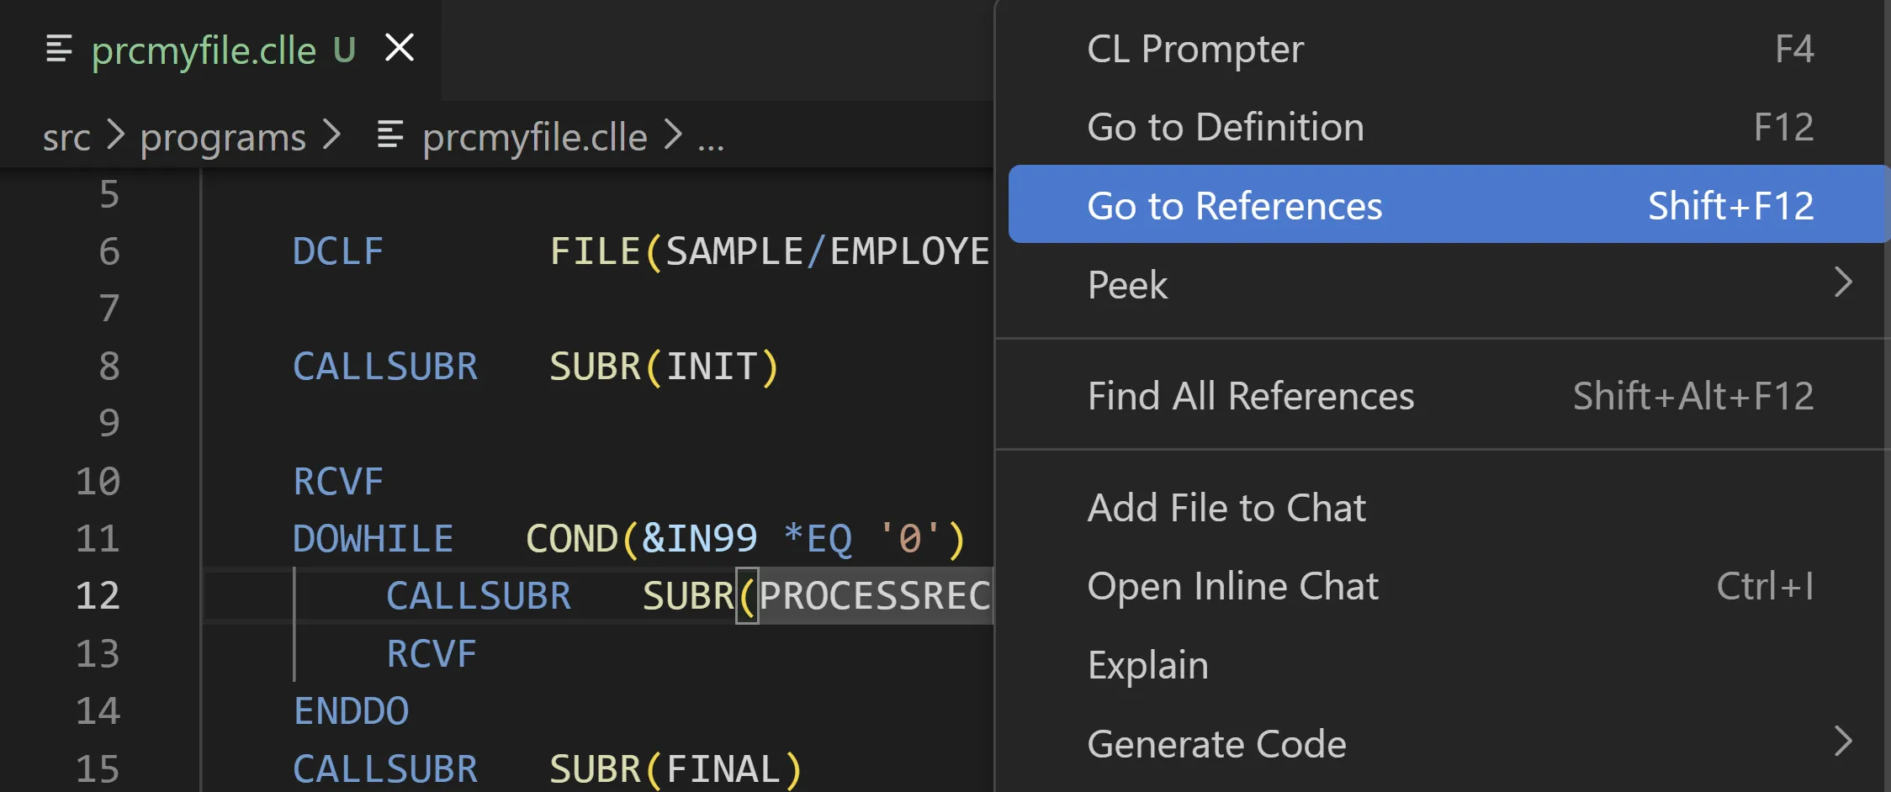Click Explain in the context menu

(1147, 663)
